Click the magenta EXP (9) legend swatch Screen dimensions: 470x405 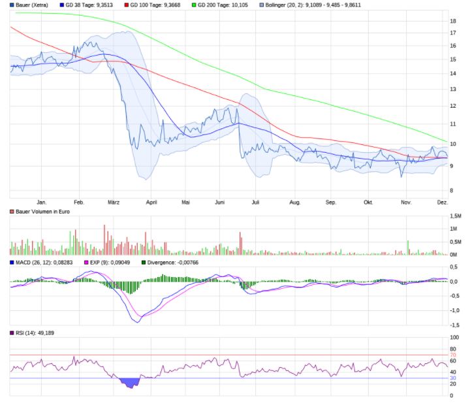(x=87, y=263)
